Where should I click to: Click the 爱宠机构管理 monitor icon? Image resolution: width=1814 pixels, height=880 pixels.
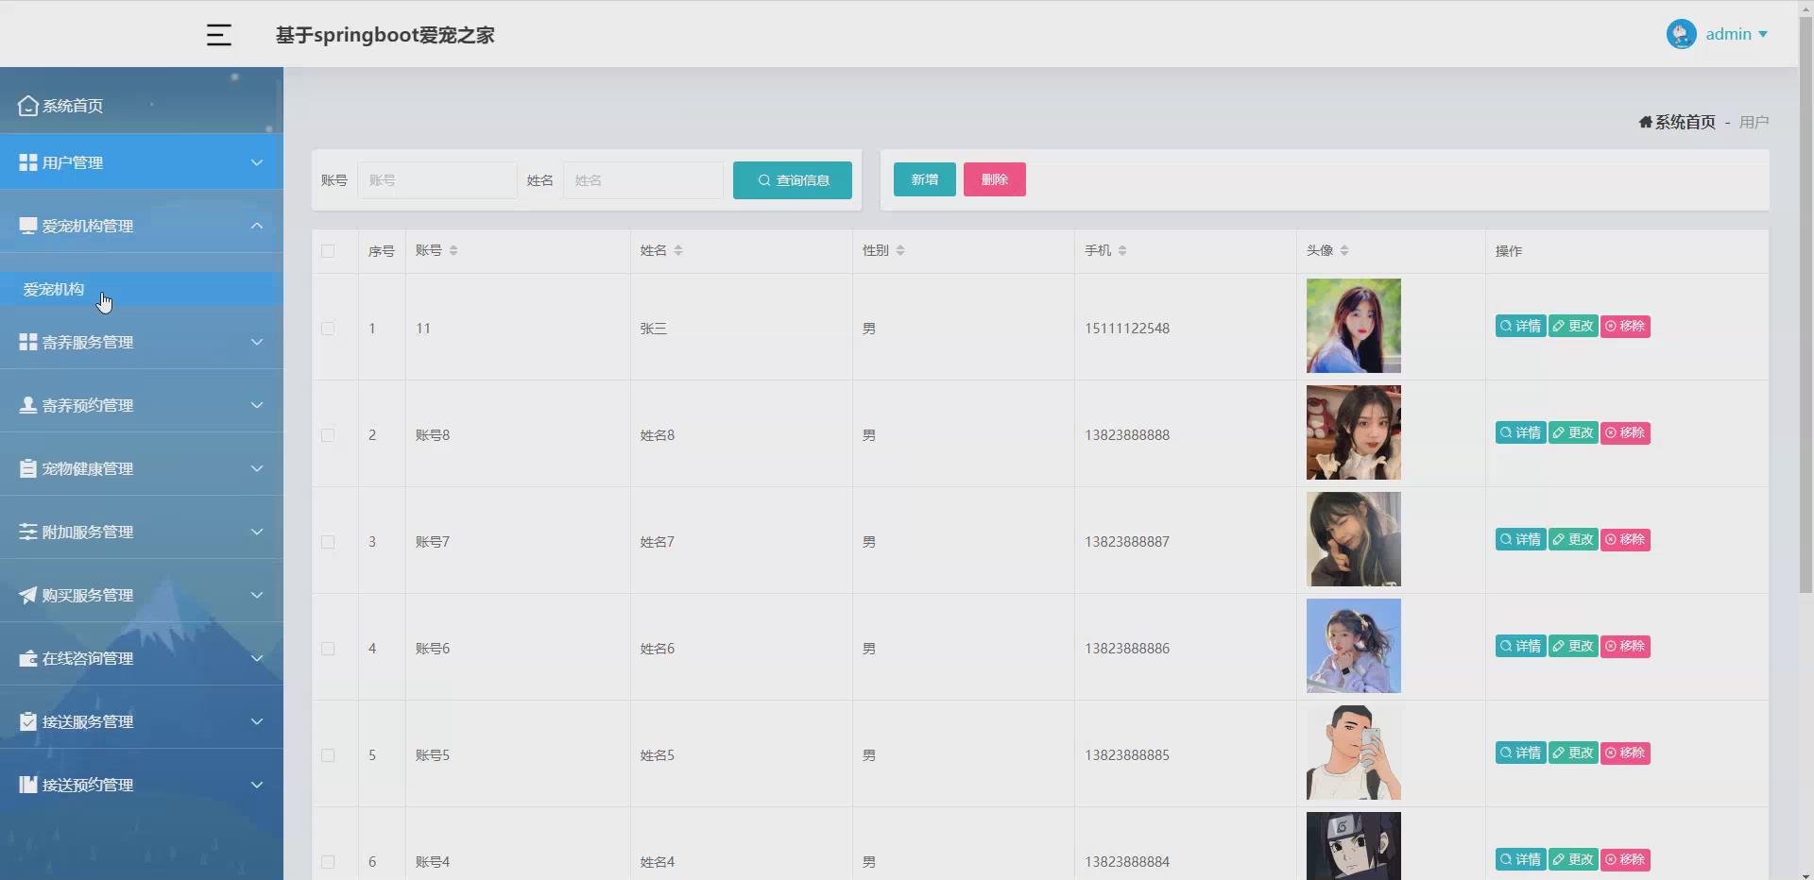click(x=28, y=226)
